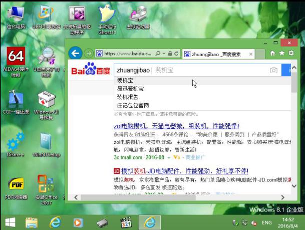Open the Windows Start button

[11, 222]
